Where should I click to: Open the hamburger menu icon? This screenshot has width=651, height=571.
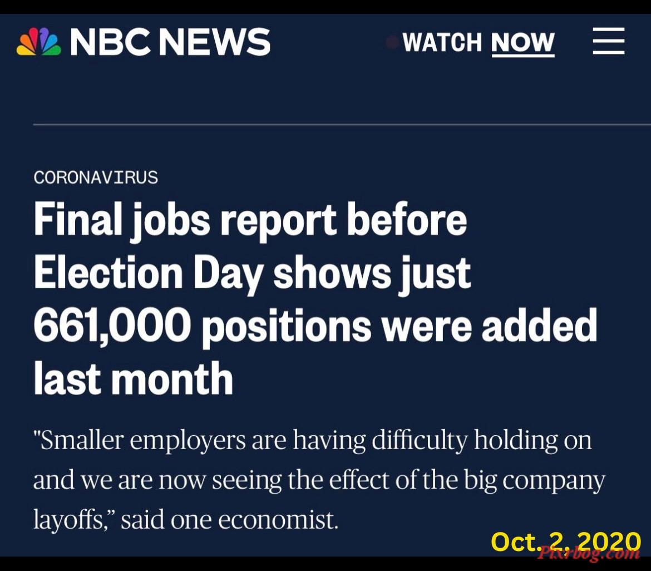click(x=609, y=41)
